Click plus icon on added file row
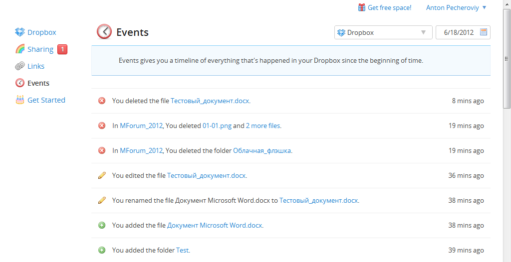511x262 pixels. tap(102, 225)
